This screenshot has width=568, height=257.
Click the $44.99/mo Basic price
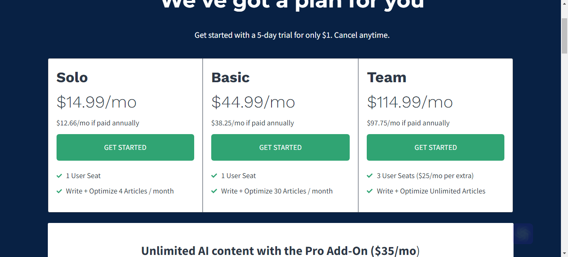pyautogui.click(x=253, y=102)
